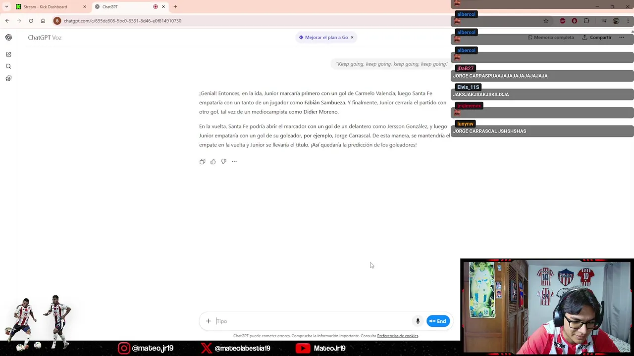
Task: Open the library icon in left sidebar
Action: (x=8, y=79)
